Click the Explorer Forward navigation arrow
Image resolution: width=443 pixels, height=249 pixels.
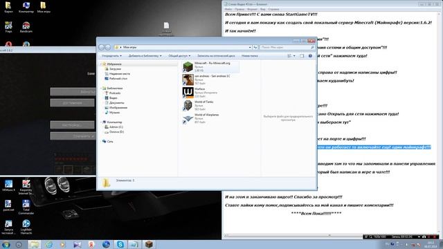[108, 48]
